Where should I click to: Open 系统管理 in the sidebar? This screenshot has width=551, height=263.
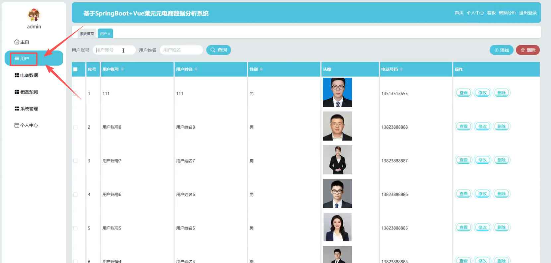click(x=26, y=109)
